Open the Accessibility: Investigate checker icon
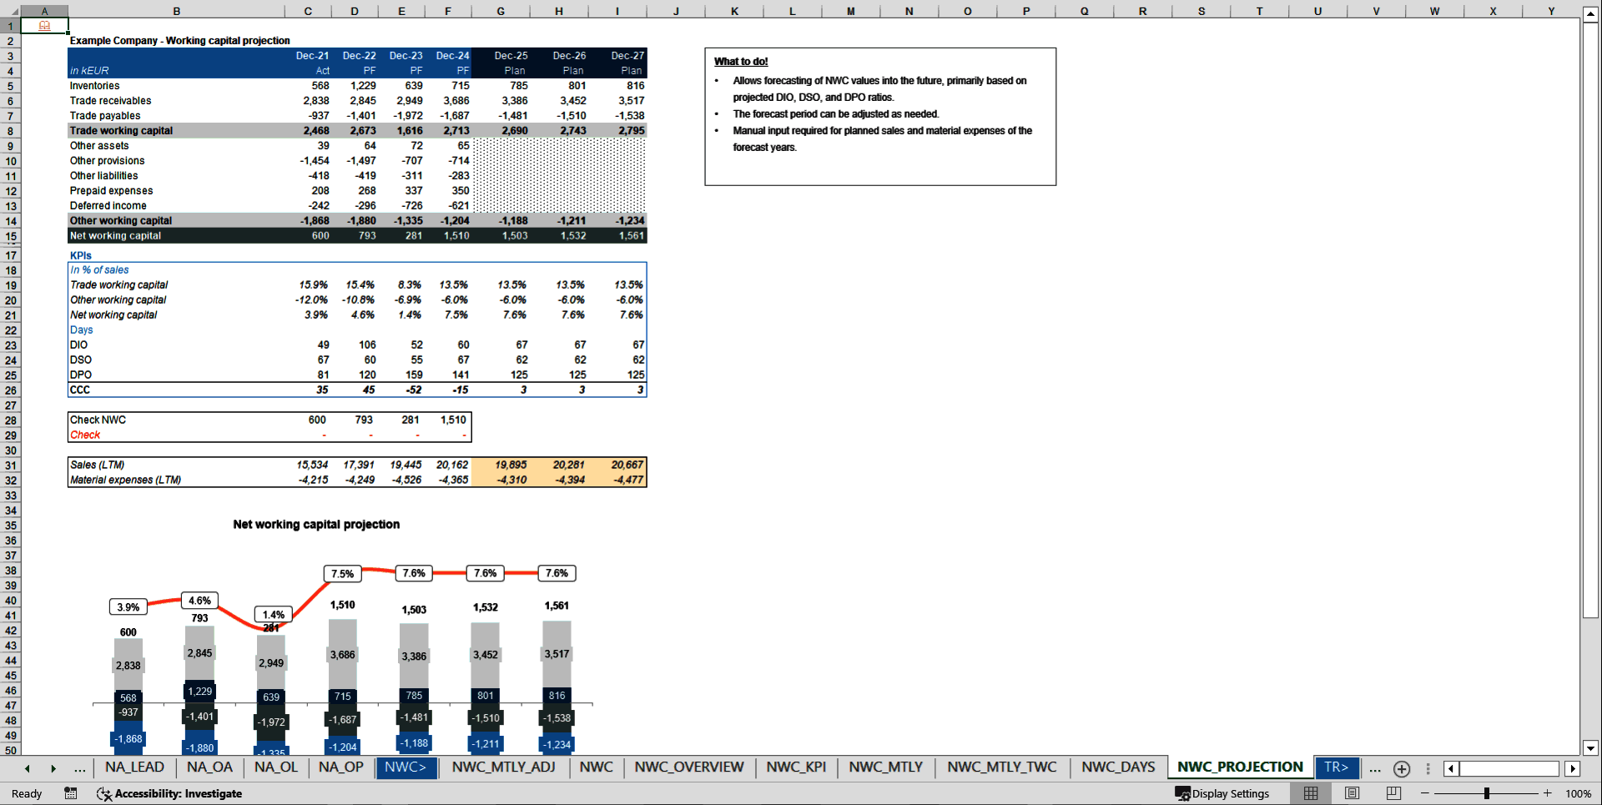This screenshot has height=805, width=1602. pyautogui.click(x=104, y=793)
